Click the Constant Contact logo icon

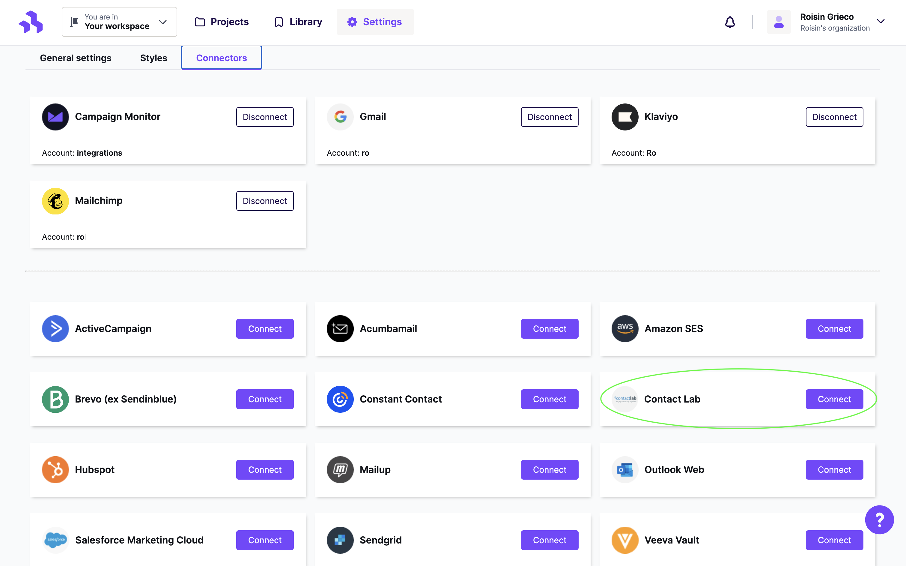[x=340, y=399]
